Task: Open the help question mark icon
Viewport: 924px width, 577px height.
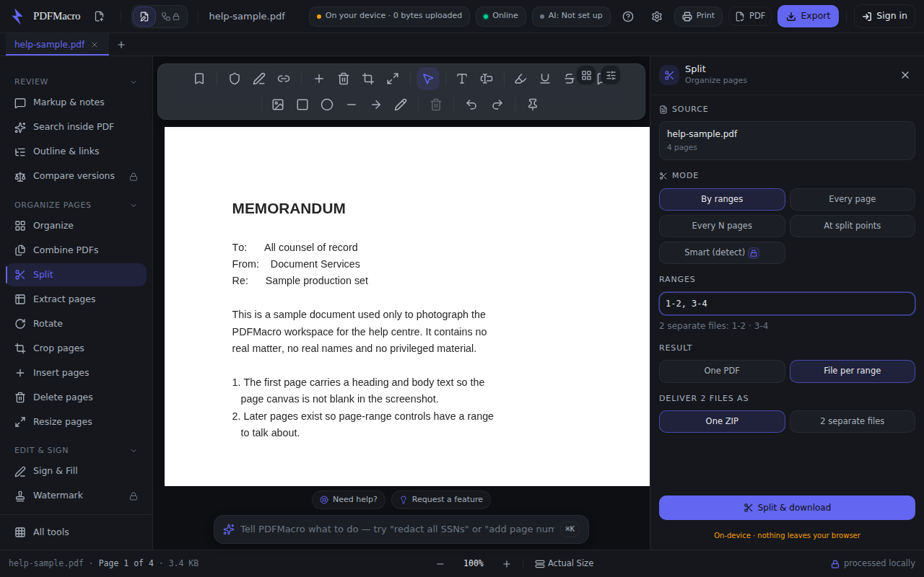Action: 628,16
